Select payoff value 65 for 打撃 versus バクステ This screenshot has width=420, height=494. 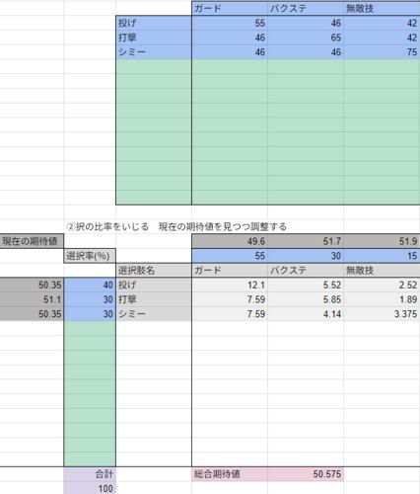pos(306,38)
